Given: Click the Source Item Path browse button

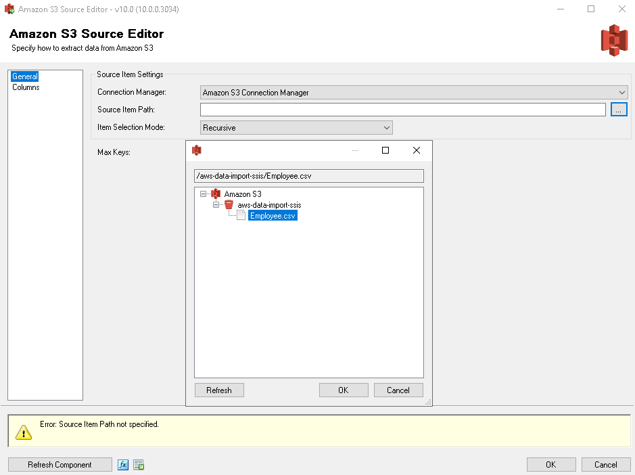Looking at the screenshot, I should click(x=619, y=110).
